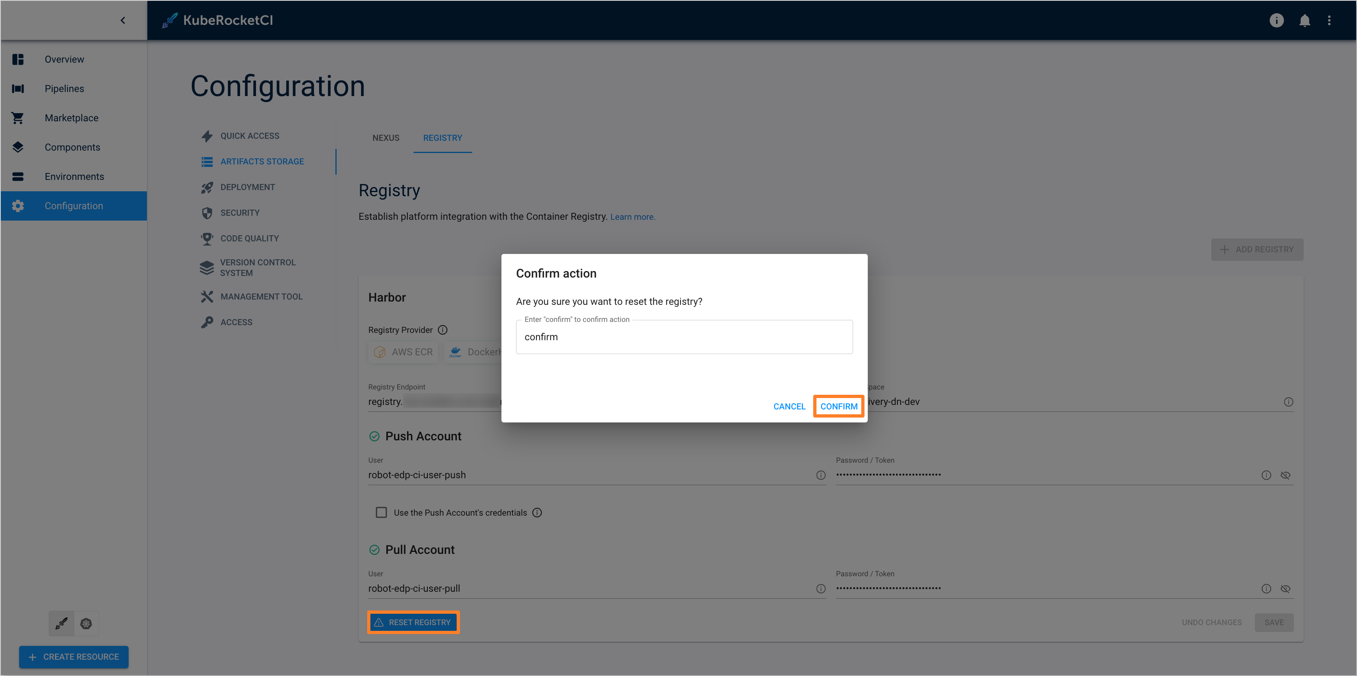Image resolution: width=1357 pixels, height=676 pixels.
Task: Open Access configuration section
Action: click(236, 322)
